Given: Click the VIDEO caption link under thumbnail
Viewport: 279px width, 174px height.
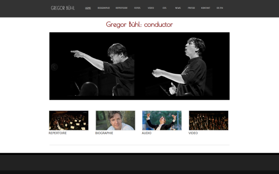Looking at the screenshot, I should 193,133.
